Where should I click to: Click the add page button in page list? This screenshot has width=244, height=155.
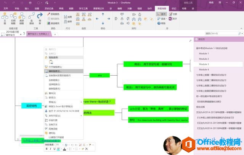coord(201,40)
